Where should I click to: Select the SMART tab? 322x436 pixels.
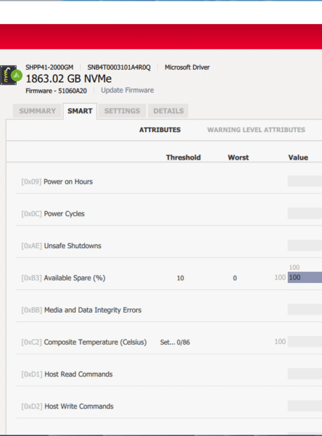(80, 111)
